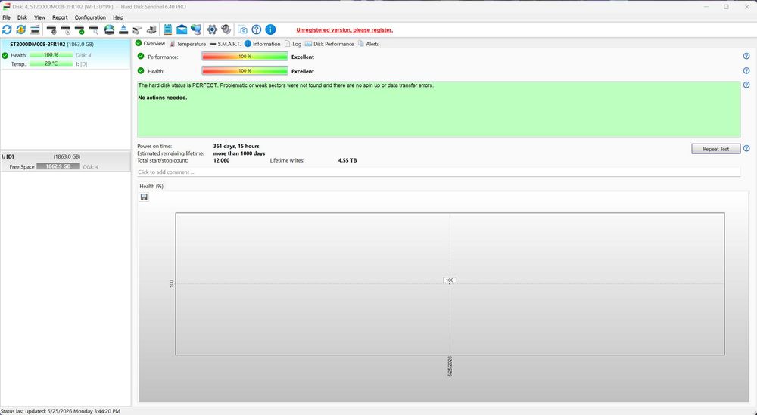This screenshot has height=415, width=757.
Task: Click the Free Space 1862.9 GB bar
Action: 58,166
